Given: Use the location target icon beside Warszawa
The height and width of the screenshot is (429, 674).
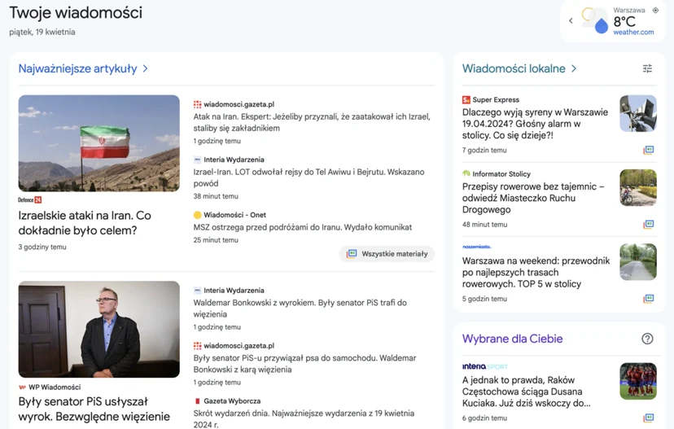Looking at the screenshot, I should point(655,11).
